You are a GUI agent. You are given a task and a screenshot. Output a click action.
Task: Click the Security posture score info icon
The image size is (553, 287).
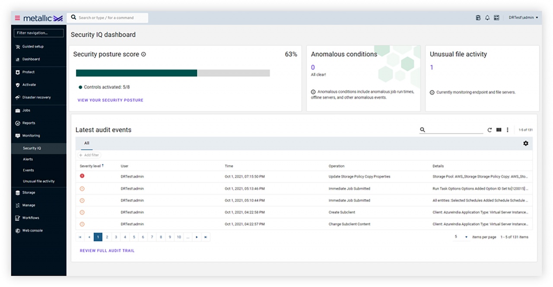pyautogui.click(x=143, y=54)
